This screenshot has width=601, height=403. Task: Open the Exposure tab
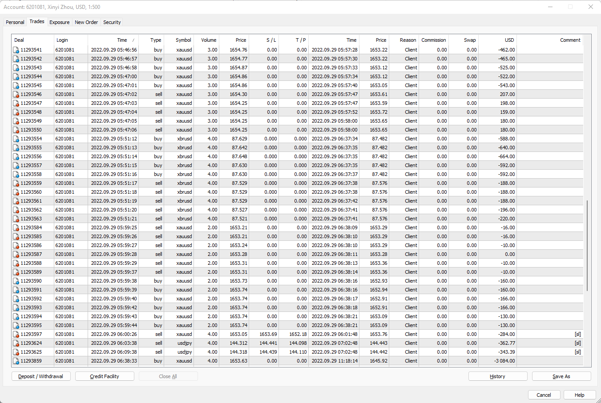coord(60,22)
